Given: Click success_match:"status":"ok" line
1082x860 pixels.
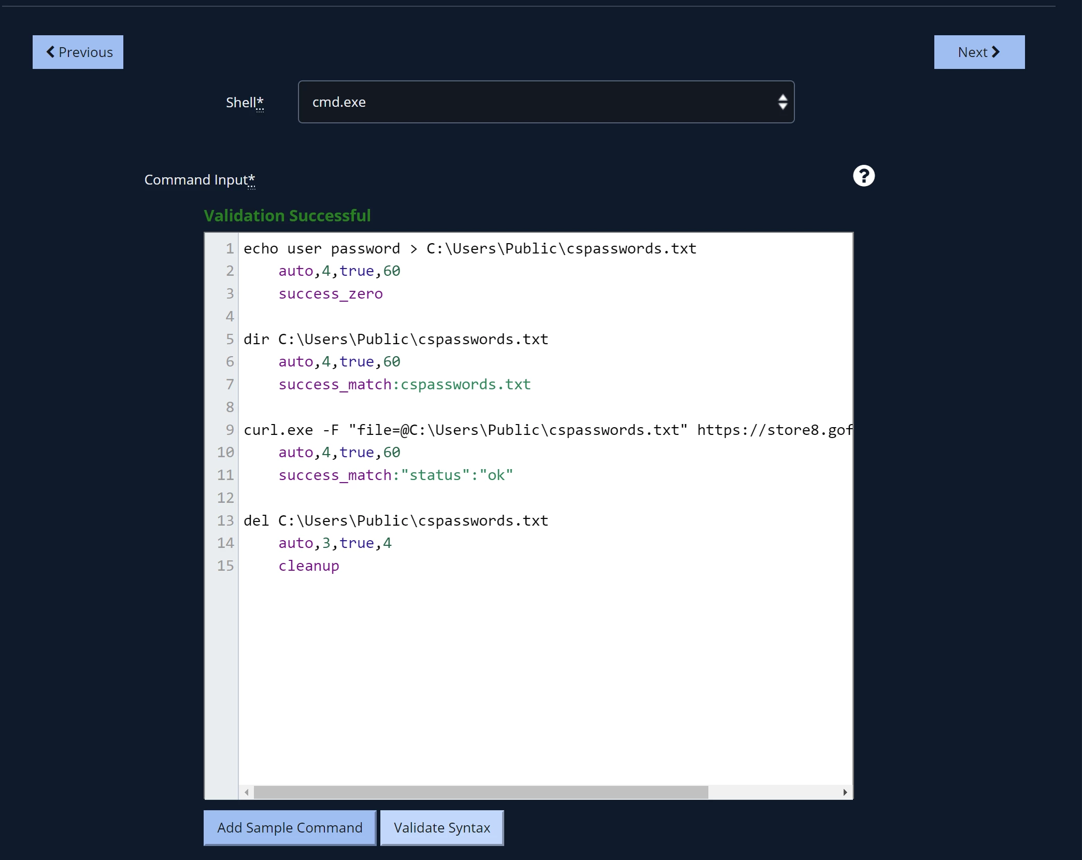Looking at the screenshot, I should (396, 475).
